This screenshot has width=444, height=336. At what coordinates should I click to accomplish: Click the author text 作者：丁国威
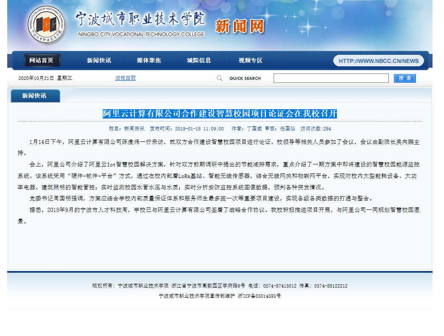click(246, 129)
